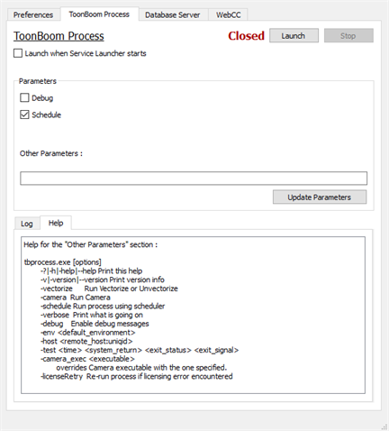Click inside the Other Parameters text field
The height and width of the screenshot is (431, 389).
pos(194,179)
